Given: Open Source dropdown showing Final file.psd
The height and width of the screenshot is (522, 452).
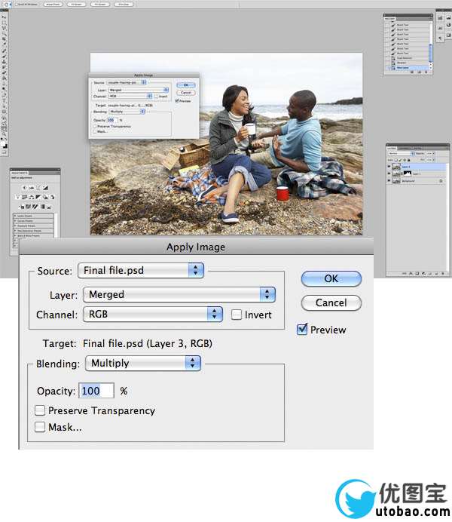Looking at the screenshot, I should point(141,270).
